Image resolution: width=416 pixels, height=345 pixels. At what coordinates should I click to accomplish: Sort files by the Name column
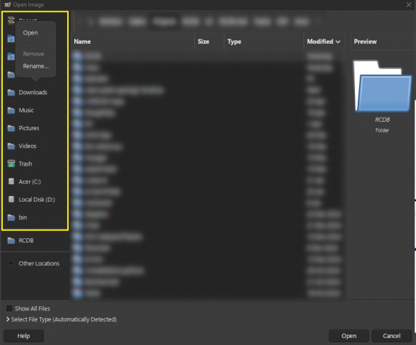132,42
